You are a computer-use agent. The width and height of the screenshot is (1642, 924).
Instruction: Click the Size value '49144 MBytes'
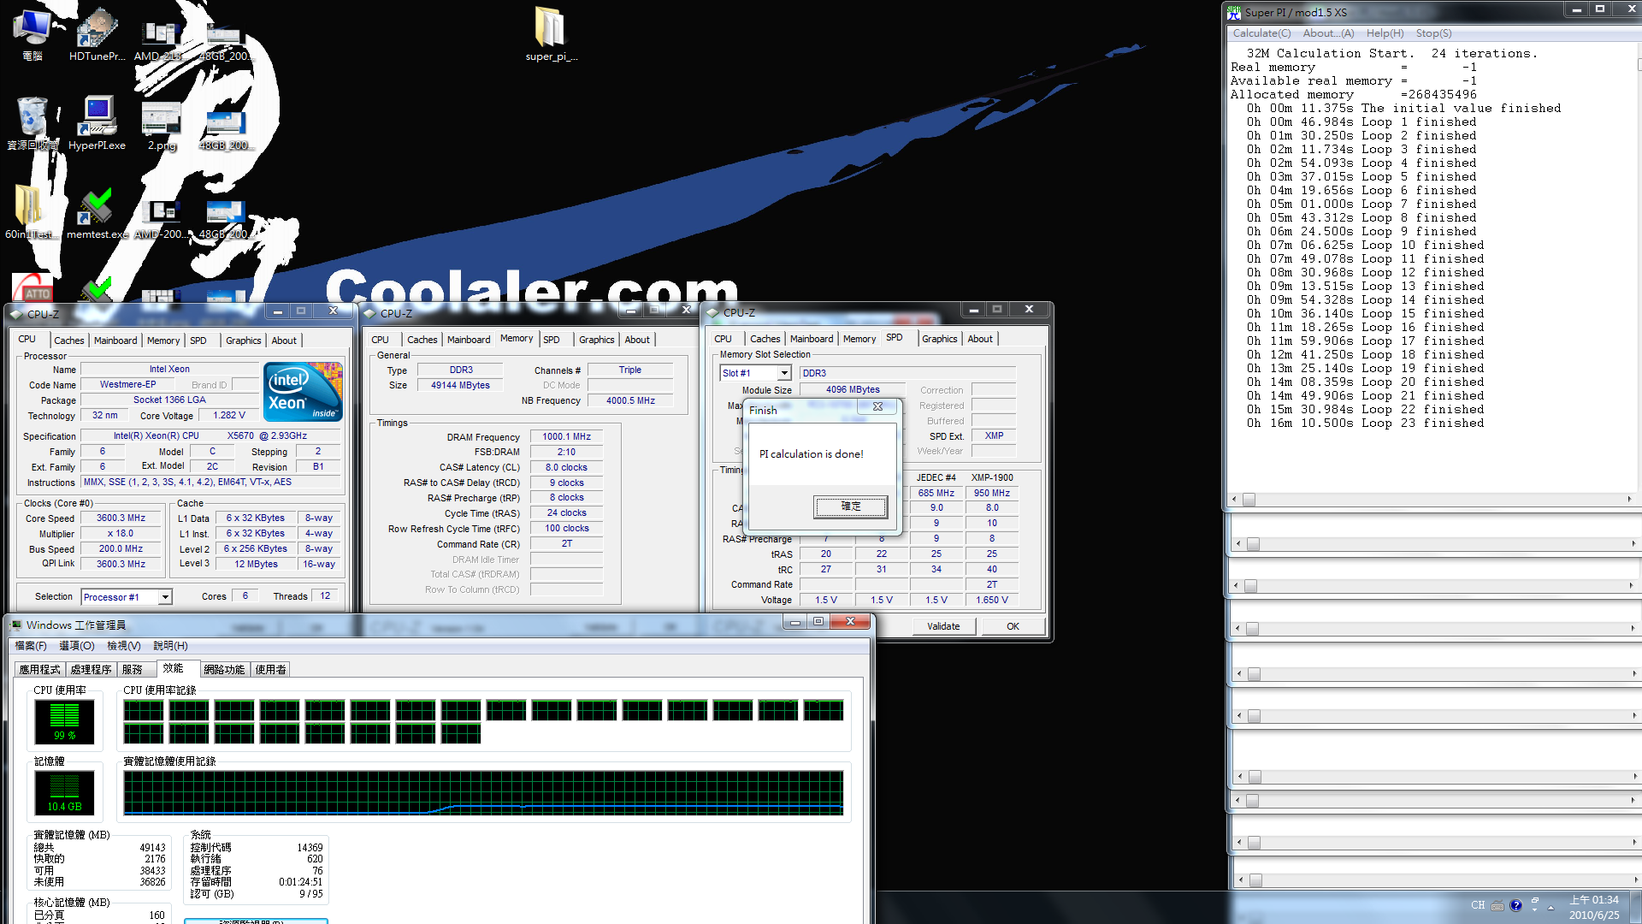pos(460,386)
